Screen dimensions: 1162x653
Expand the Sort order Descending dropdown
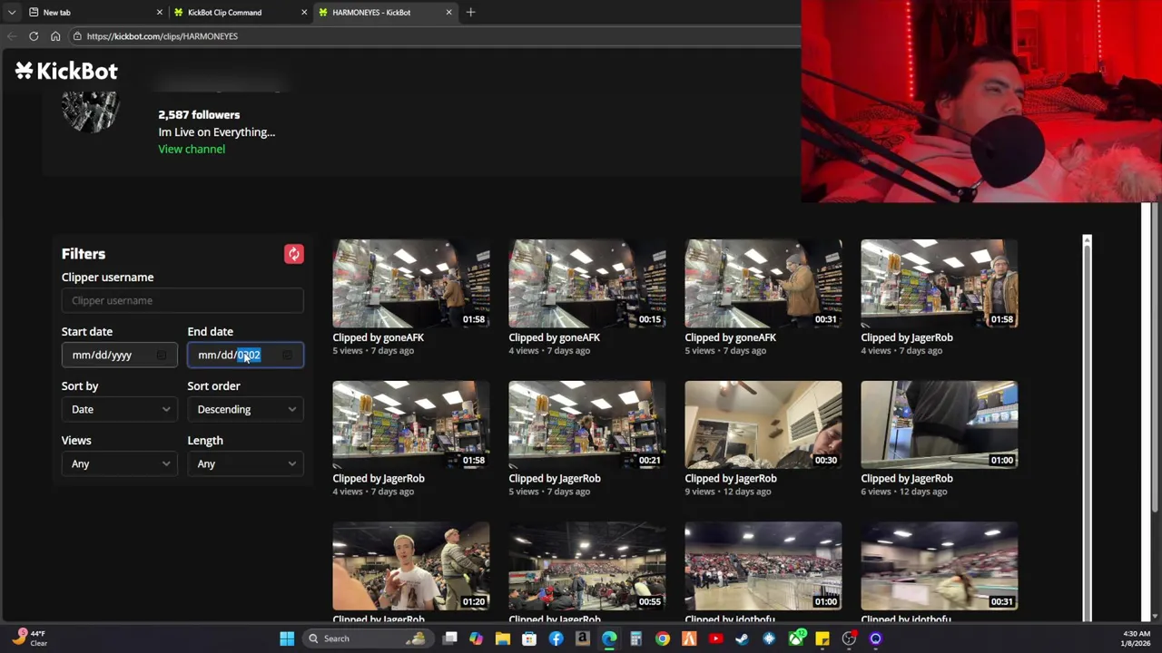(x=245, y=410)
